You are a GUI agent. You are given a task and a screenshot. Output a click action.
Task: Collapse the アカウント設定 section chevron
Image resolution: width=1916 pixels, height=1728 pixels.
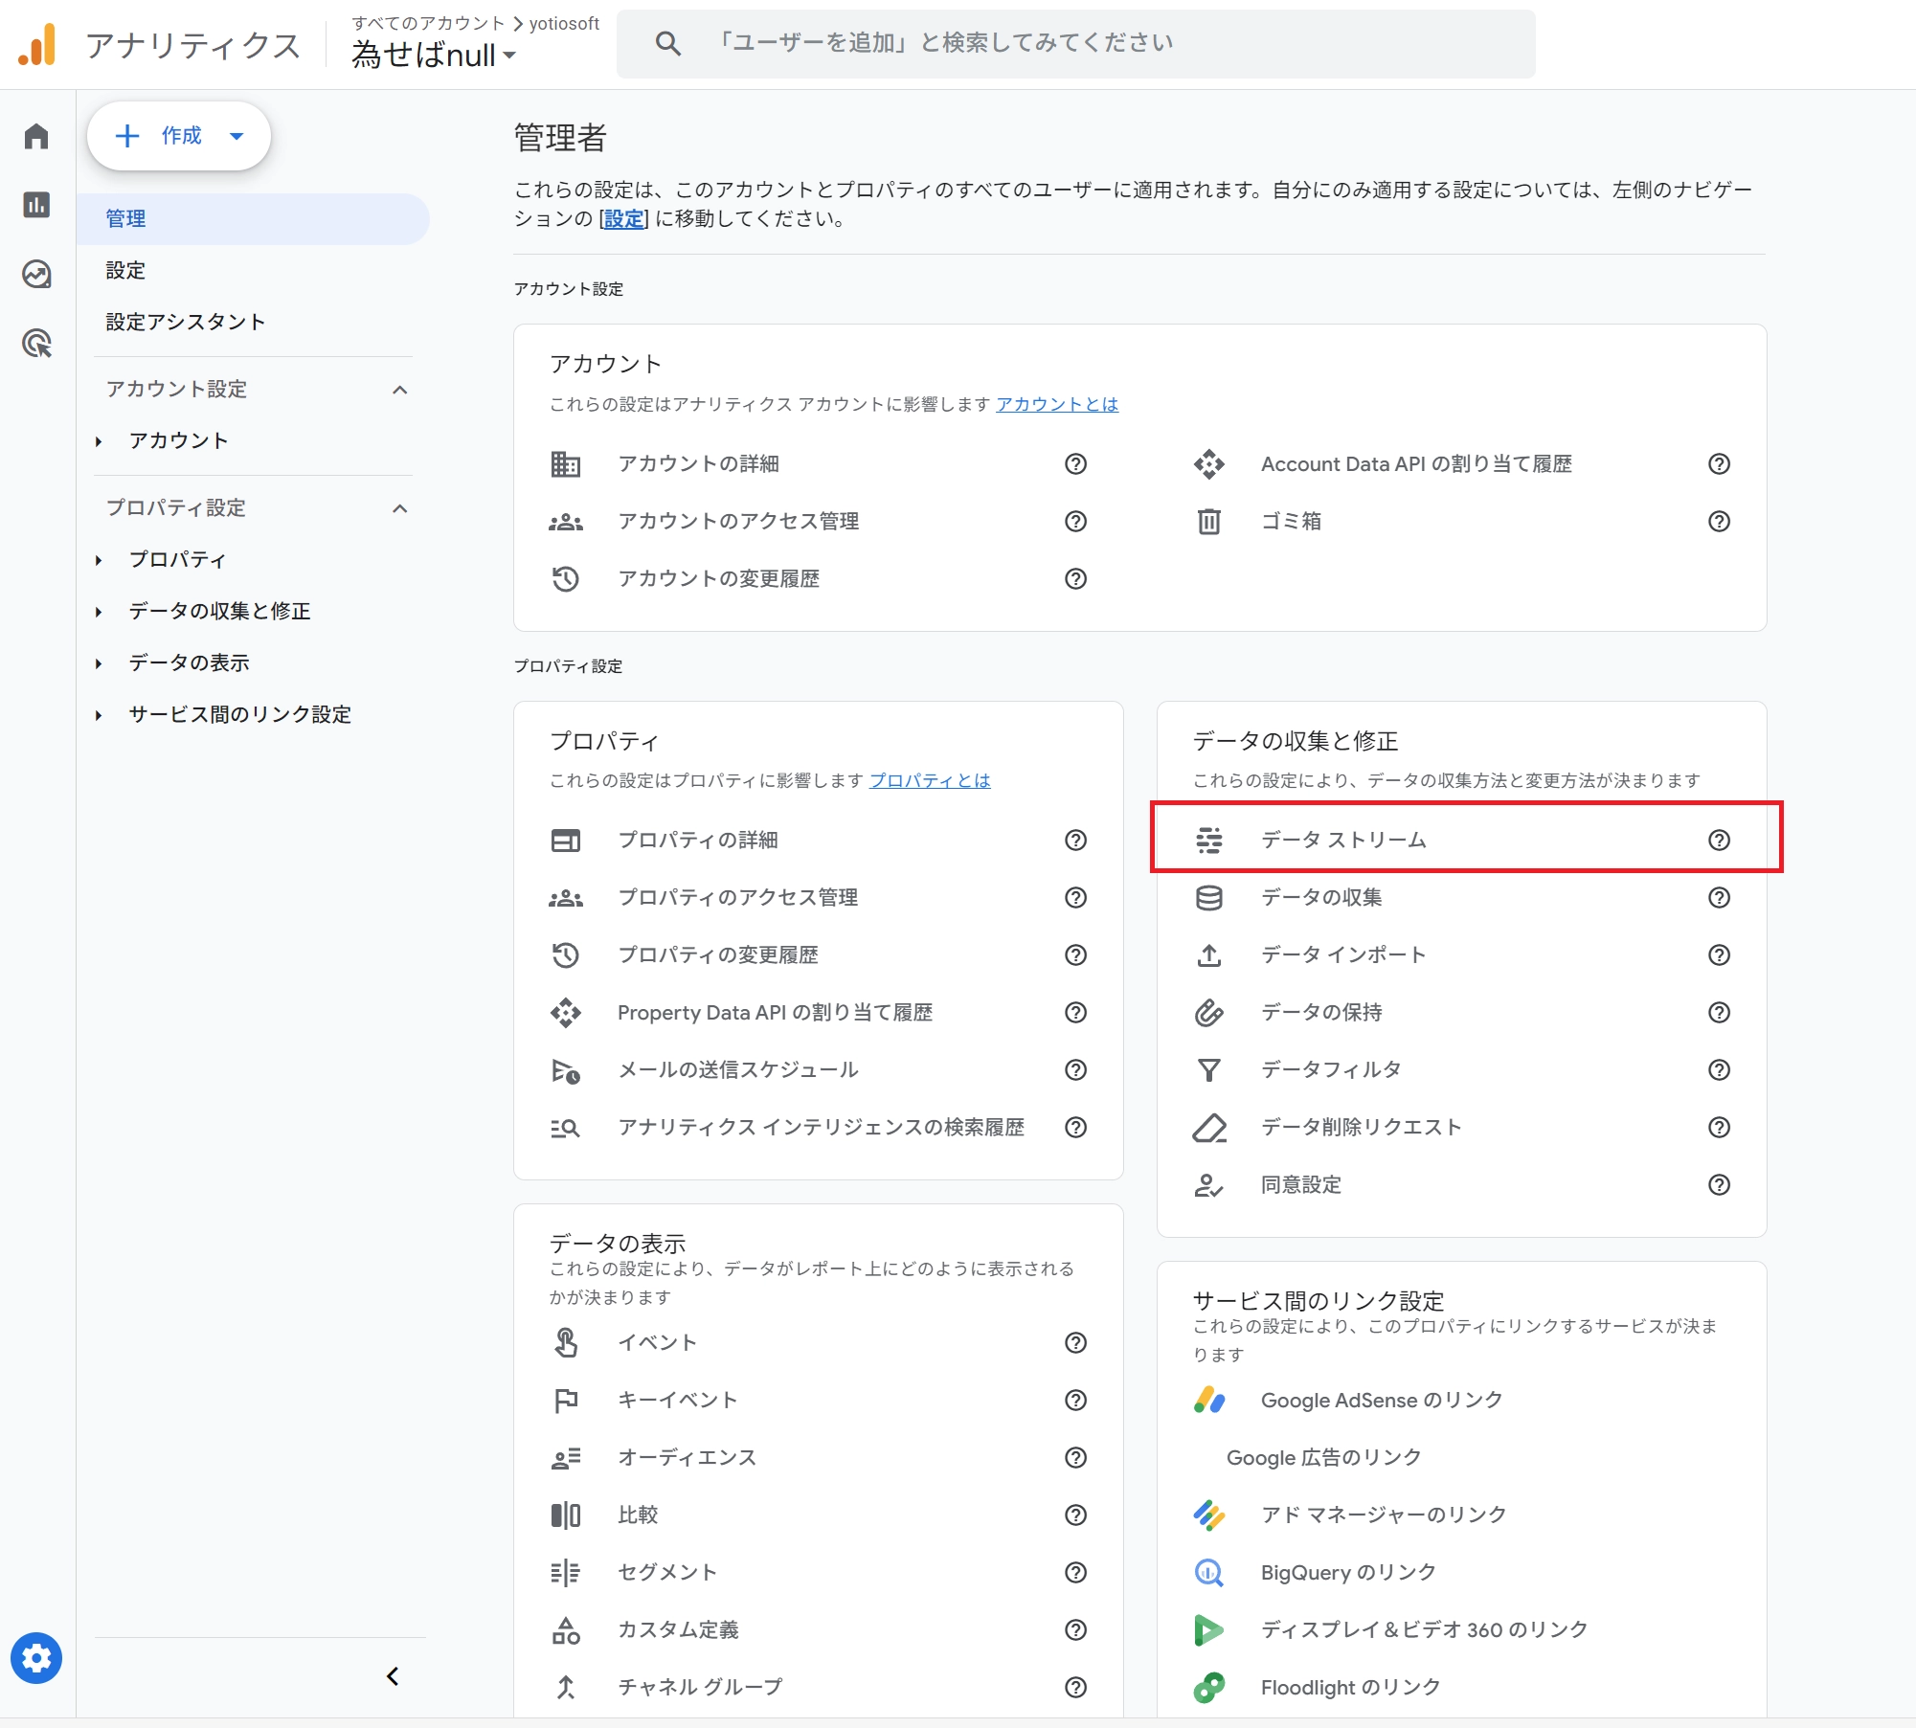click(400, 390)
